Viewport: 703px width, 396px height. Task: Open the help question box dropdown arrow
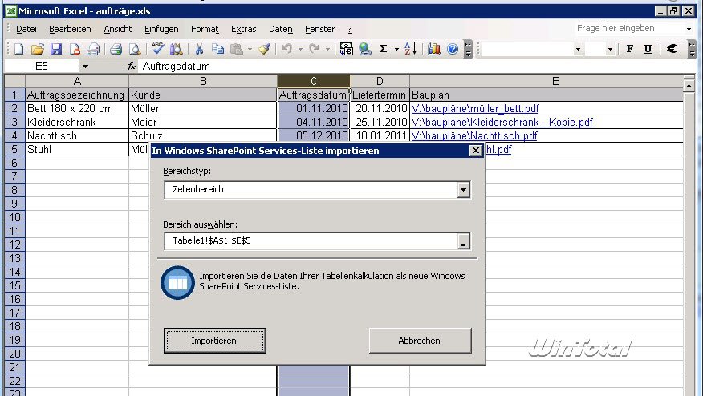689,29
